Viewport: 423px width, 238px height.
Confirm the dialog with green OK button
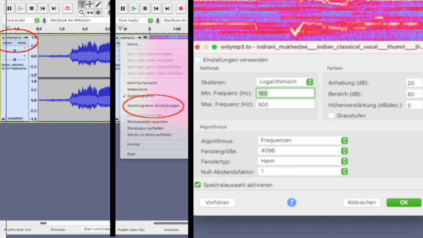pyautogui.click(x=404, y=203)
